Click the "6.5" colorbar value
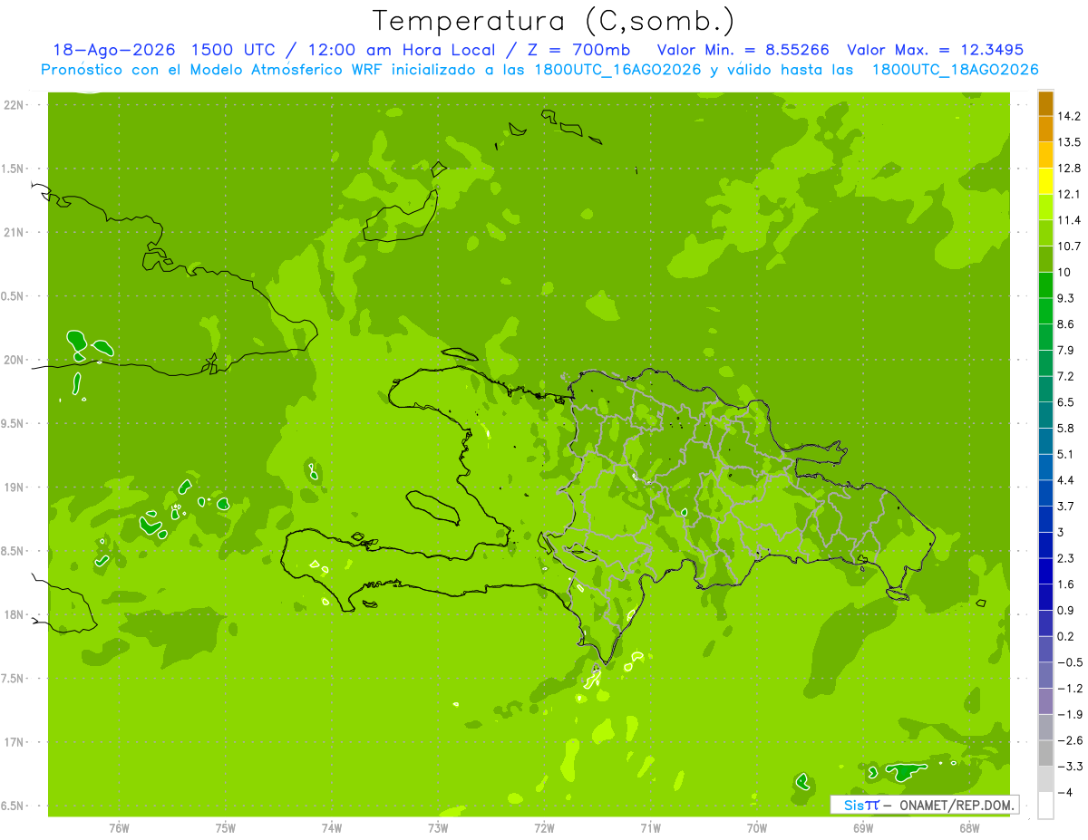 click(1067, 402)
